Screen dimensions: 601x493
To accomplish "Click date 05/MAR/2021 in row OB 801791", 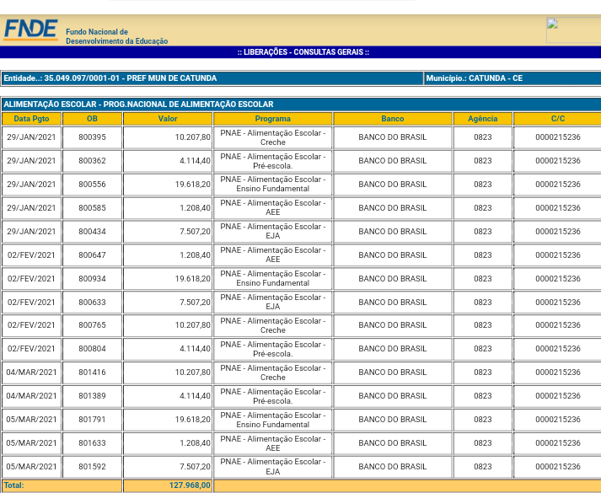I will click(x=31, y=420).
